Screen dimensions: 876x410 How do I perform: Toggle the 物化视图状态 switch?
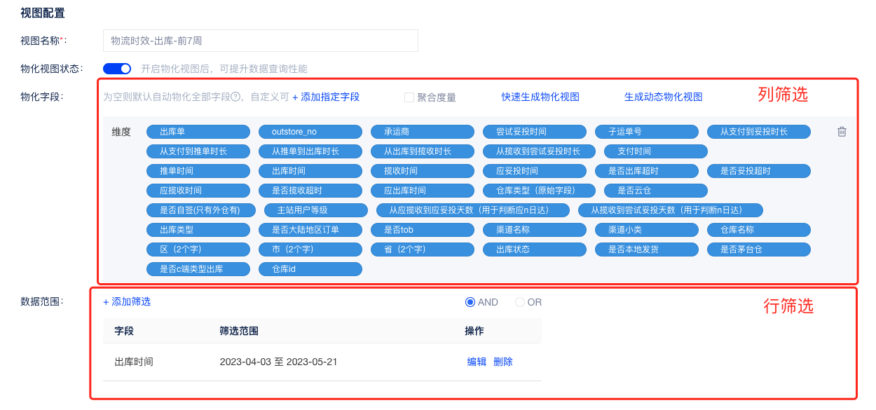117,69
